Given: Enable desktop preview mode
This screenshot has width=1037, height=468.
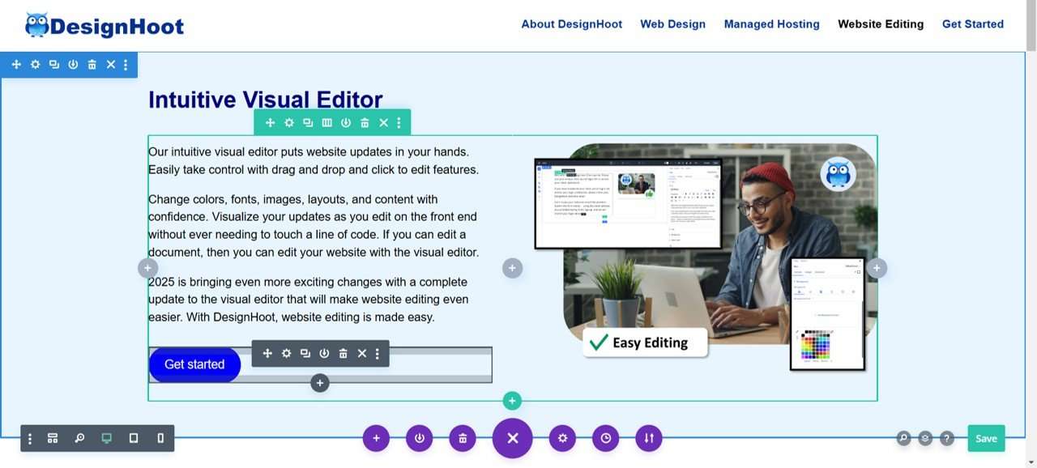Looking at the screenshot, I should coord(105,438).
